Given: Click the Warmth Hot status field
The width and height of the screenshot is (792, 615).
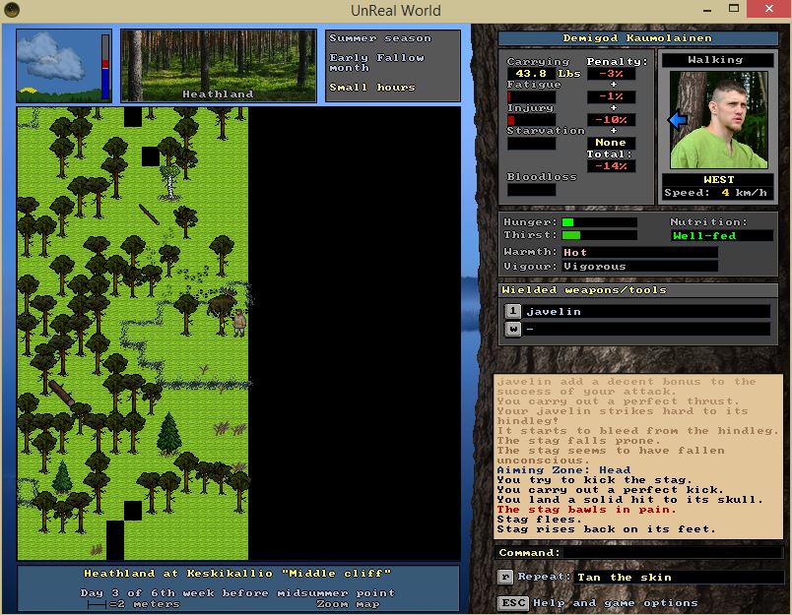Looking at the screenshot, I should click(639, 252).
